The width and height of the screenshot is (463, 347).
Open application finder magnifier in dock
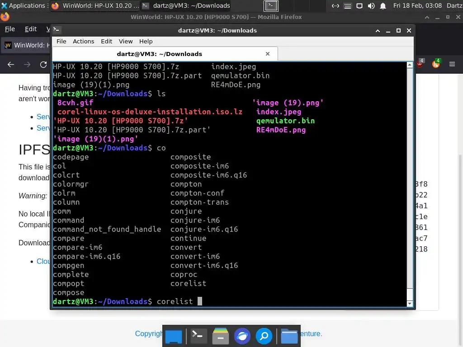pyautogui.click(x=264, y=336)
